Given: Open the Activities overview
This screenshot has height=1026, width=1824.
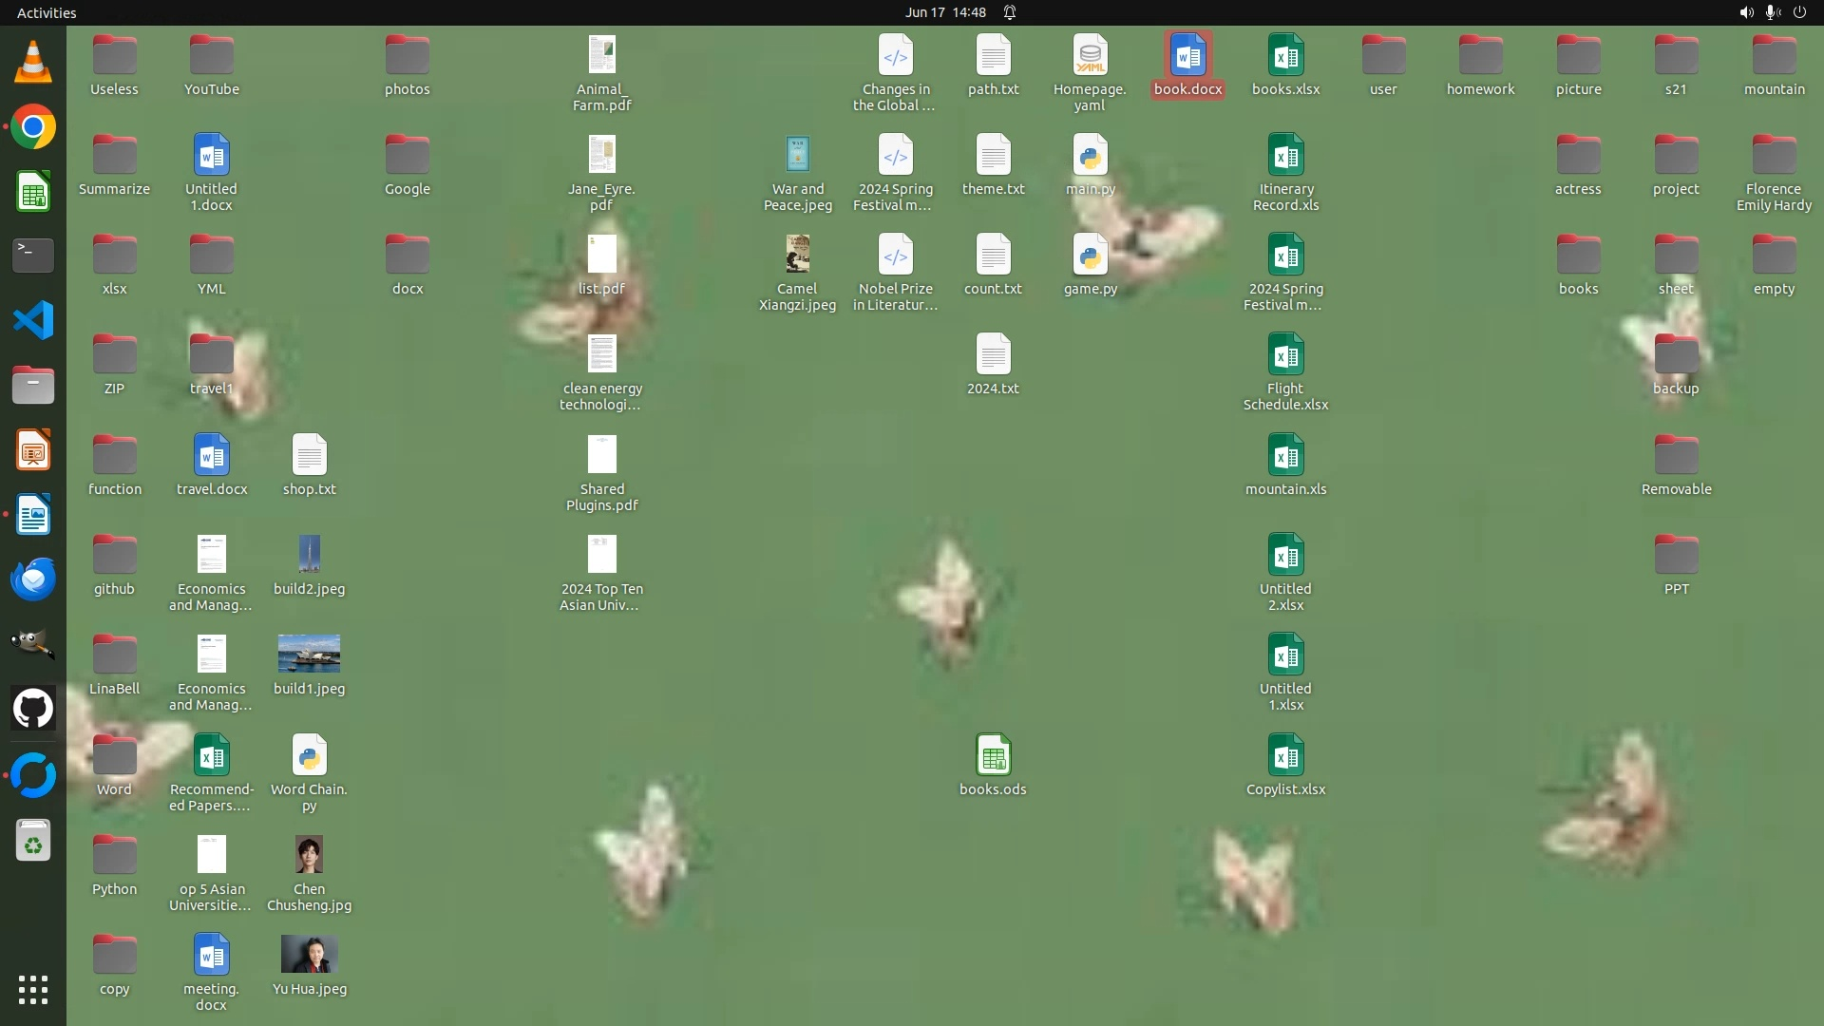Looking at the screenshot, I should [47, 12].
